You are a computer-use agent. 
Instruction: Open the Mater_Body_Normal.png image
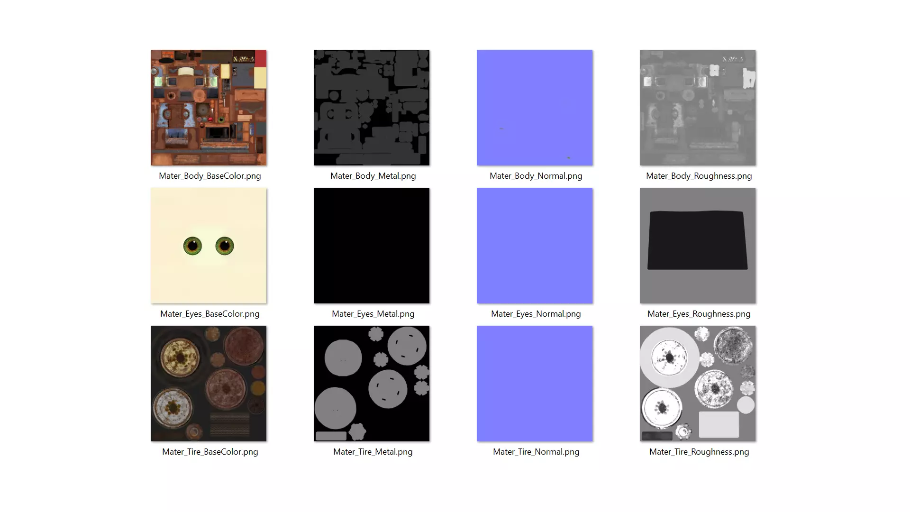[535, 108]
